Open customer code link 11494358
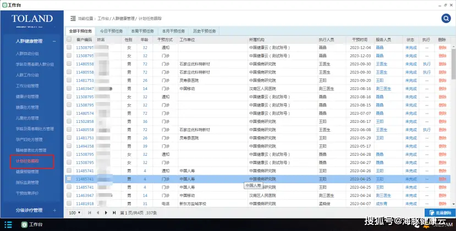The height and width of the screenshot is (231, 456). 85,147
